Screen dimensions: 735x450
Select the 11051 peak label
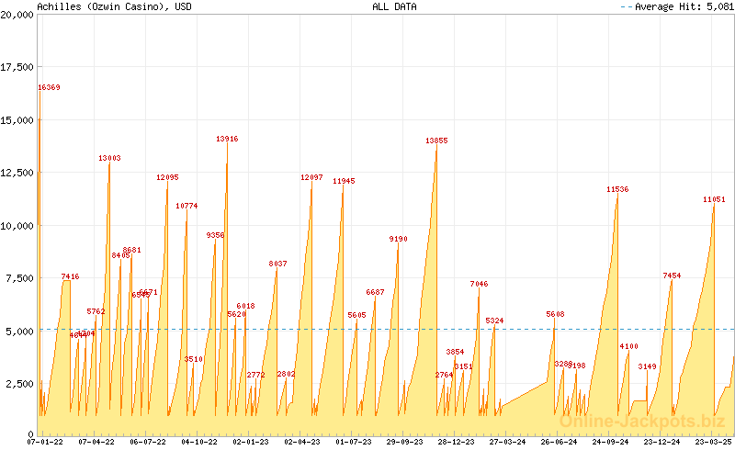coord(714,199)
